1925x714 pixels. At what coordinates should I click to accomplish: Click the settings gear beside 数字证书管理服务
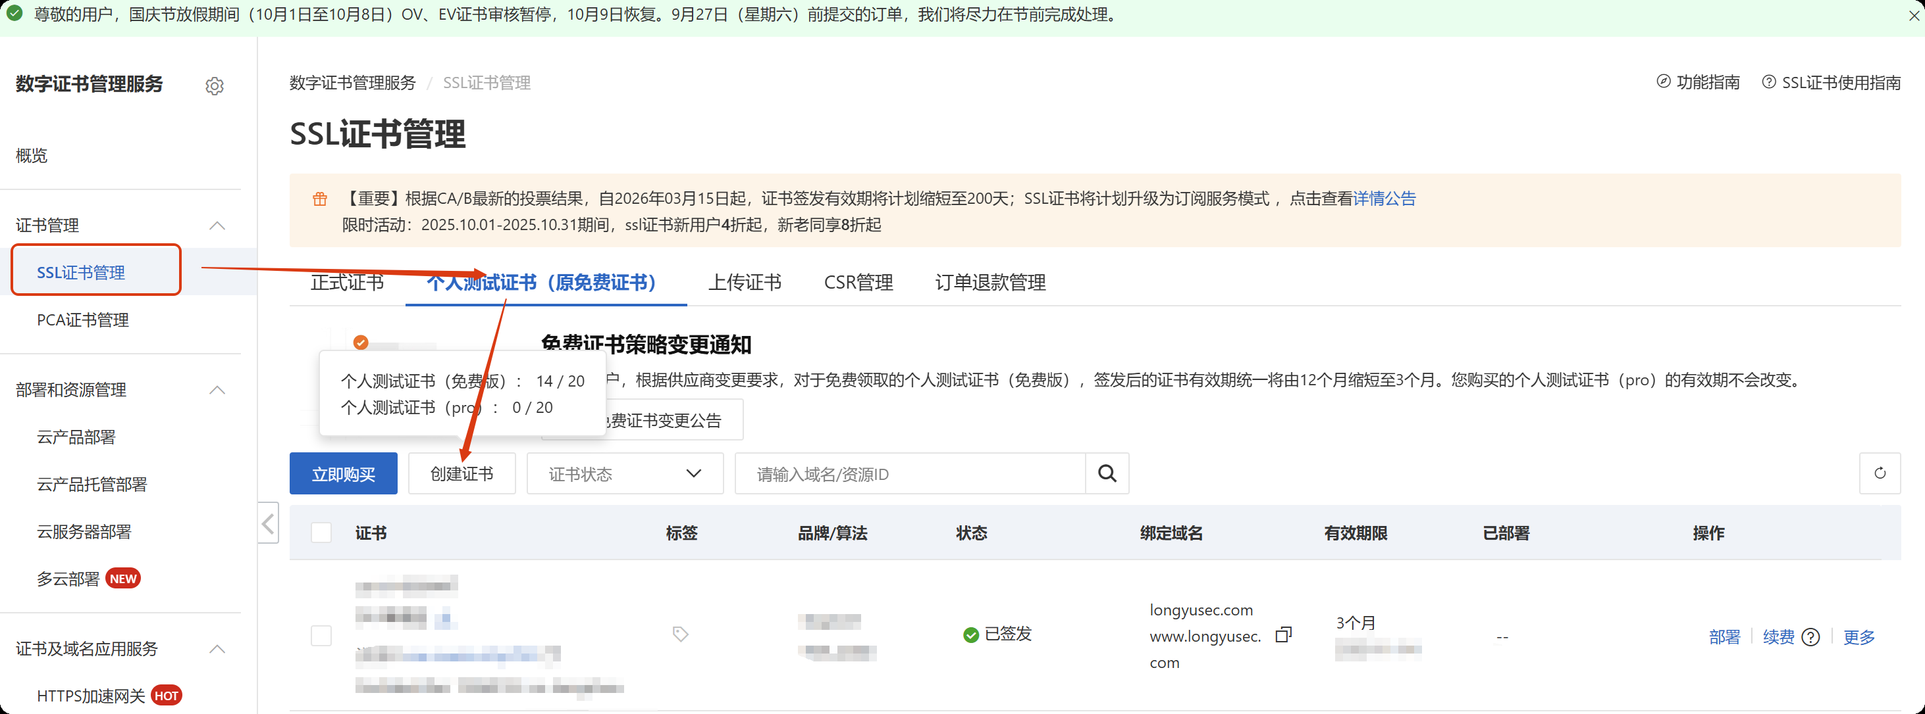point(215,86)
